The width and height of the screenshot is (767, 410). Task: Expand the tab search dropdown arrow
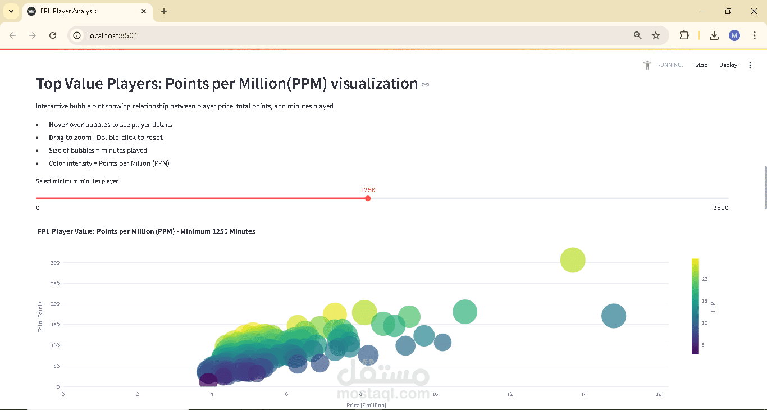point(11,11)
